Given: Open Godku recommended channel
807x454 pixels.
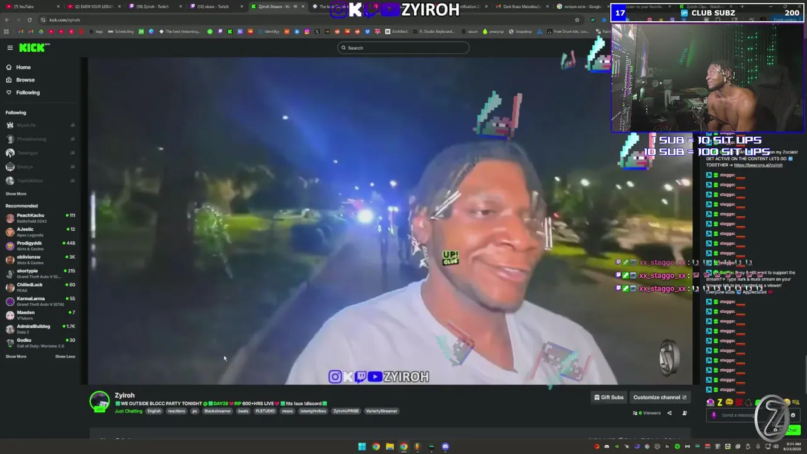Looking at the screenshot, I should point(40,342).
